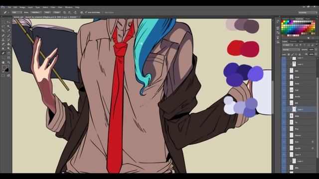Click the Shape button in options bar
This screenshot has width=319, height=179.
pyautogui.click(x=57, y=12)
